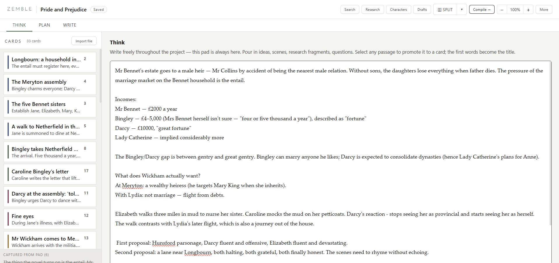Switch to the THINK tab
The height and width of the screenshot is (263, 559).
pos(19,25)
